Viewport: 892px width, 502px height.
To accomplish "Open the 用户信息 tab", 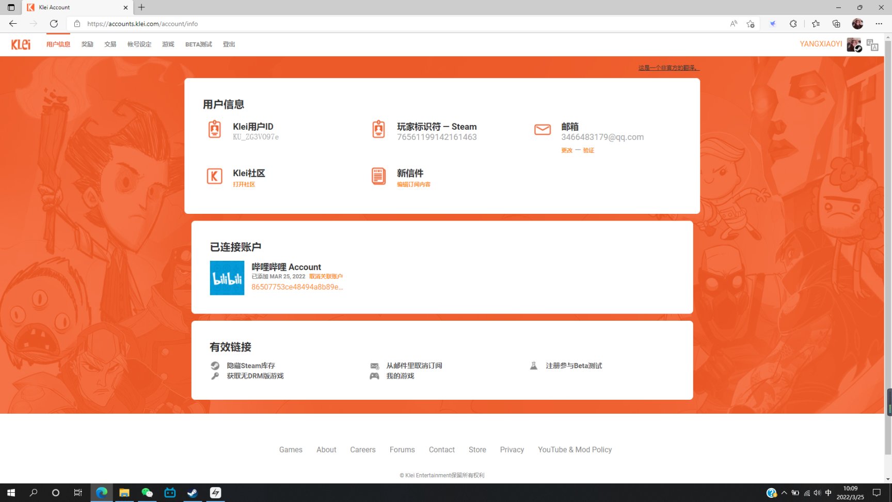I will [x=58, y=44].
